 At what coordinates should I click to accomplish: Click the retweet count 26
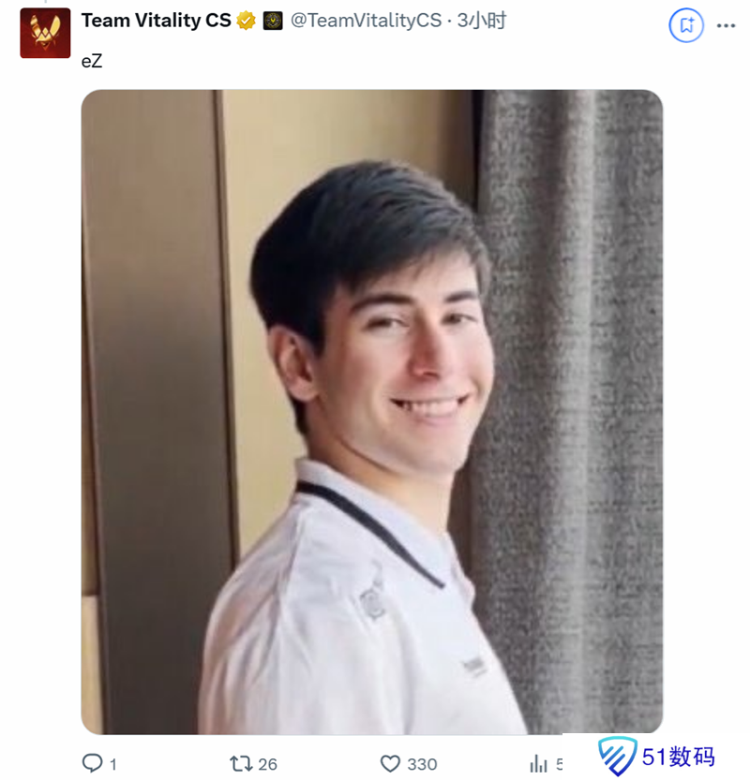(x=267, y=764)
